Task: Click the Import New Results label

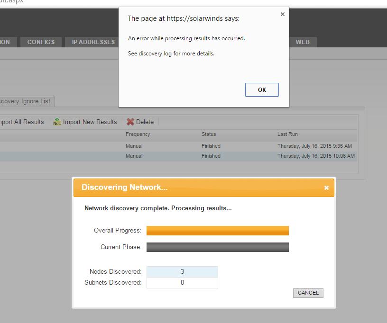Action: (90, 122)
